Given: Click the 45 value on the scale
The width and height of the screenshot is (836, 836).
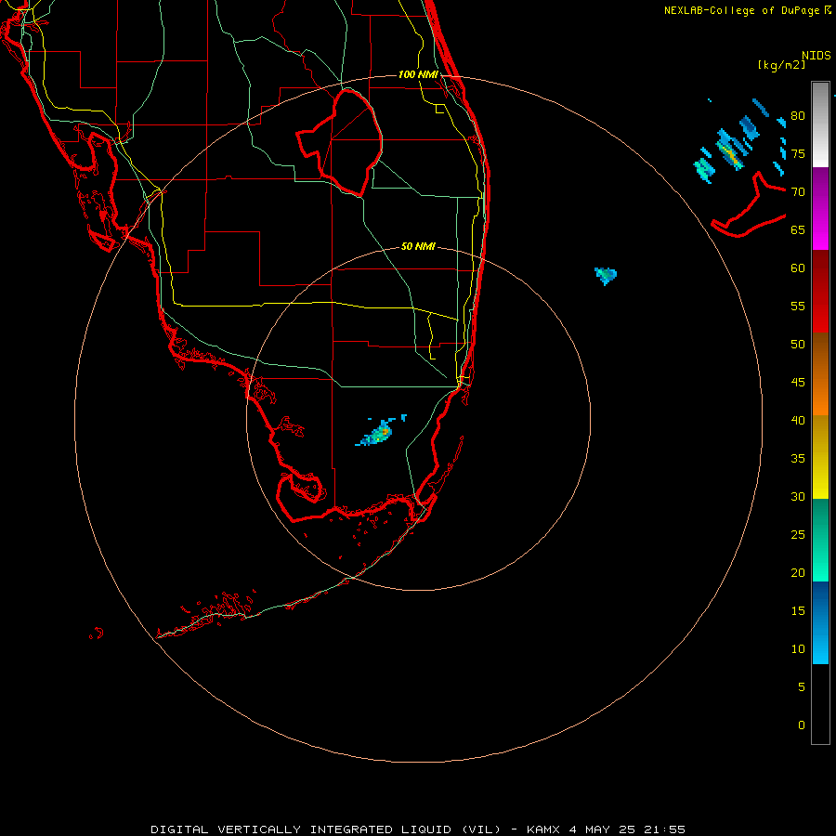Looking at the screenshot, I should pyautogui.click(x=798, y=383).
